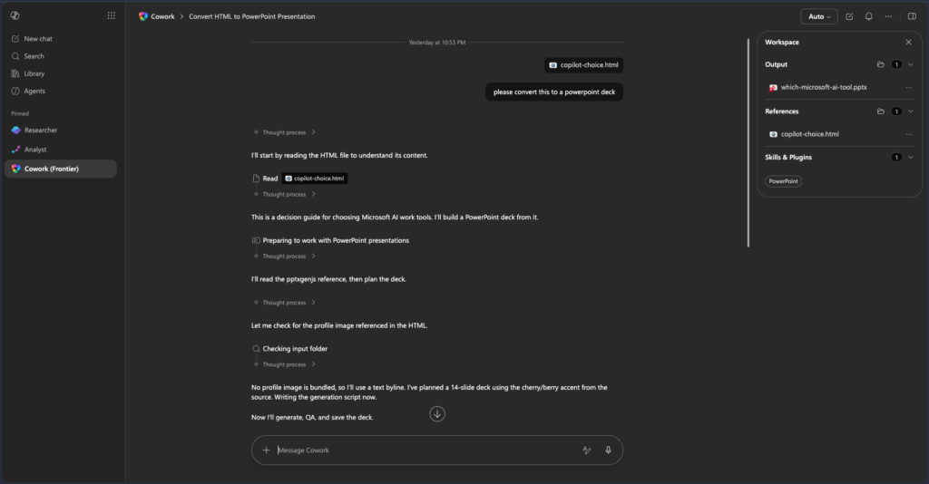929x484 pixels.
Task: Click the Cowork breadcrumb logo icon
Action: coord(143,16)
